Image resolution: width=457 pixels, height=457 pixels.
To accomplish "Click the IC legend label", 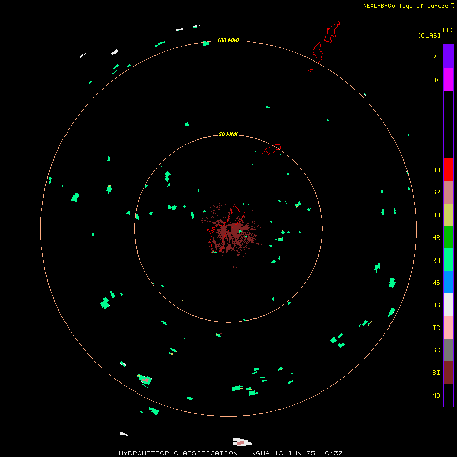I will coord(436,328).
